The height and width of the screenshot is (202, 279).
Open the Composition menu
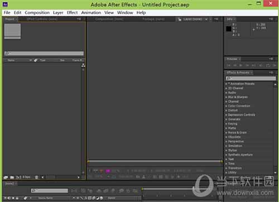[x=37, y=13]
